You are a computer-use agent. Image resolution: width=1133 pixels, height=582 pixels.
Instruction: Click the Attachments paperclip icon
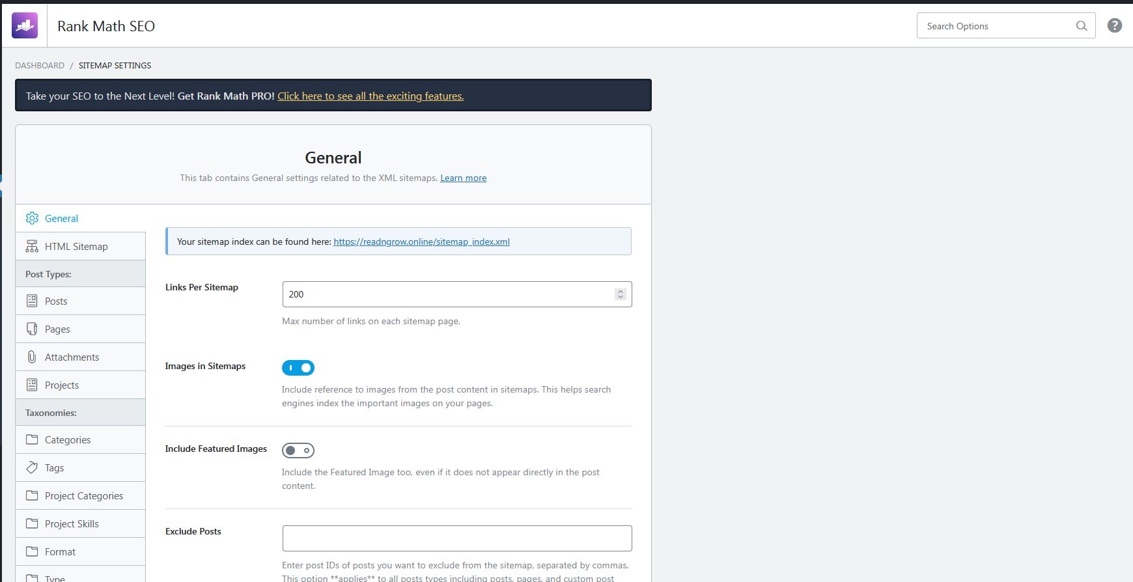[x=32, y=357]
